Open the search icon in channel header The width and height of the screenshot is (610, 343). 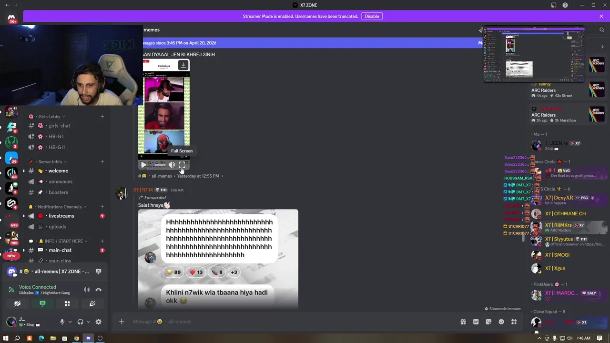coord(602,30)
